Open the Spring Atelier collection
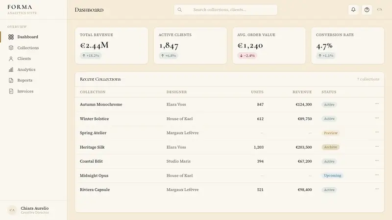392x220 pixels. (x=93, y=133)
